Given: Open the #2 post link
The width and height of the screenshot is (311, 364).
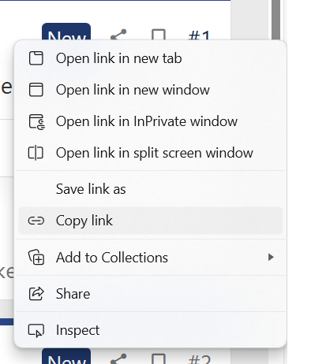Looking at the screenshot, I should pos(200,359).
